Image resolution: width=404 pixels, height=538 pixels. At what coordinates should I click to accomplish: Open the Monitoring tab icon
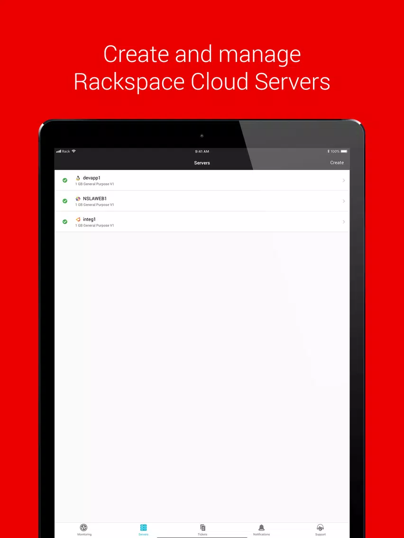[83, 528]
